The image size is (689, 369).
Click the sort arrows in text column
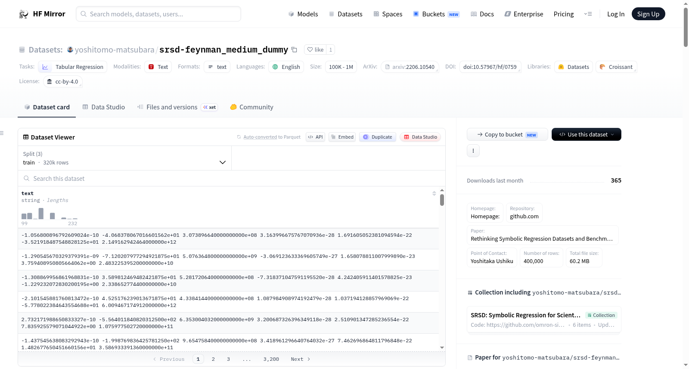click(x=434, y=193)
